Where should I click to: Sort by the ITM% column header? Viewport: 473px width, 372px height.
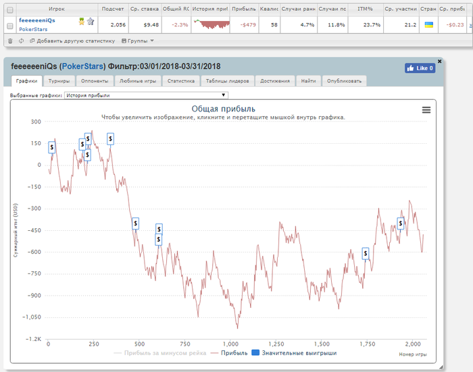point(365,9)
